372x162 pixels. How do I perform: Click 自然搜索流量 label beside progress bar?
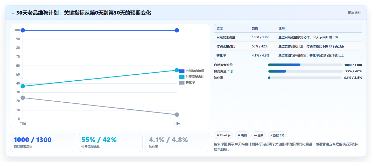tap(223, 65)
